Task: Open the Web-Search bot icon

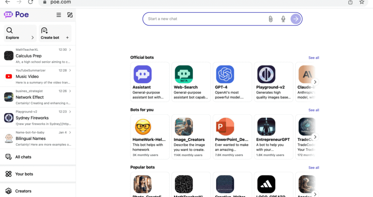Action: click(x=184, y=74)
